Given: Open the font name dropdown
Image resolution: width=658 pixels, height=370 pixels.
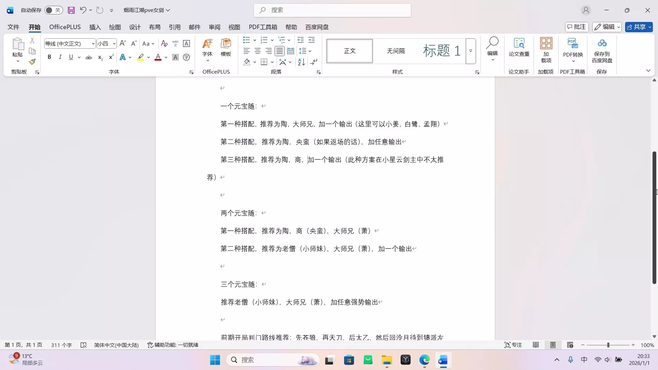Looking at the screenshot, I should [x=93, y=44].
